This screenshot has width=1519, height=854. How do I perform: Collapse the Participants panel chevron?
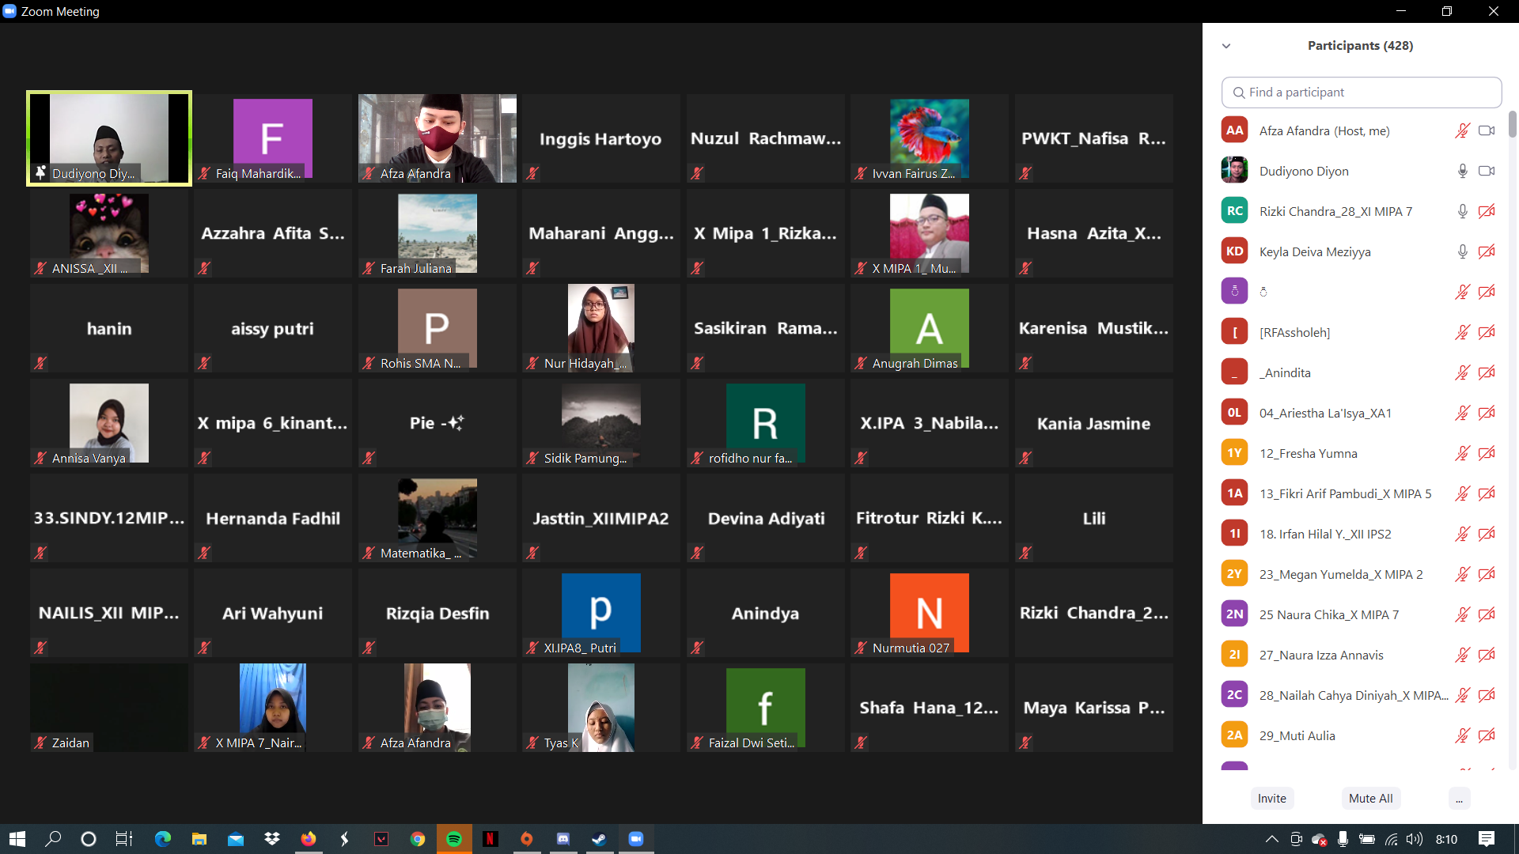pyautogui.click(x=1226, y=46)
